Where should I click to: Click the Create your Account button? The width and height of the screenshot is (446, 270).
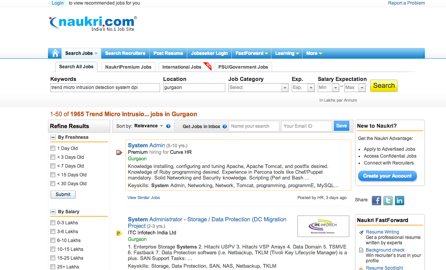(387, 176)
